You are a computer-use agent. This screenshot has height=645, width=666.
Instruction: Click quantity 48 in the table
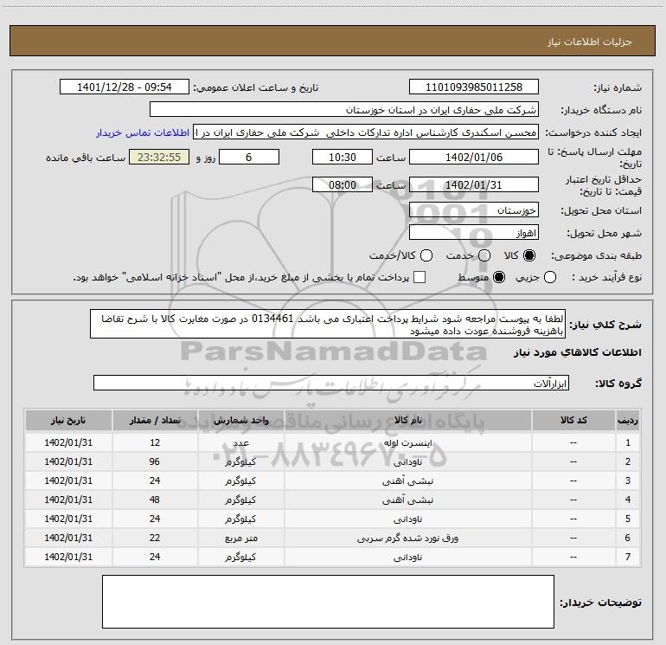155,500
